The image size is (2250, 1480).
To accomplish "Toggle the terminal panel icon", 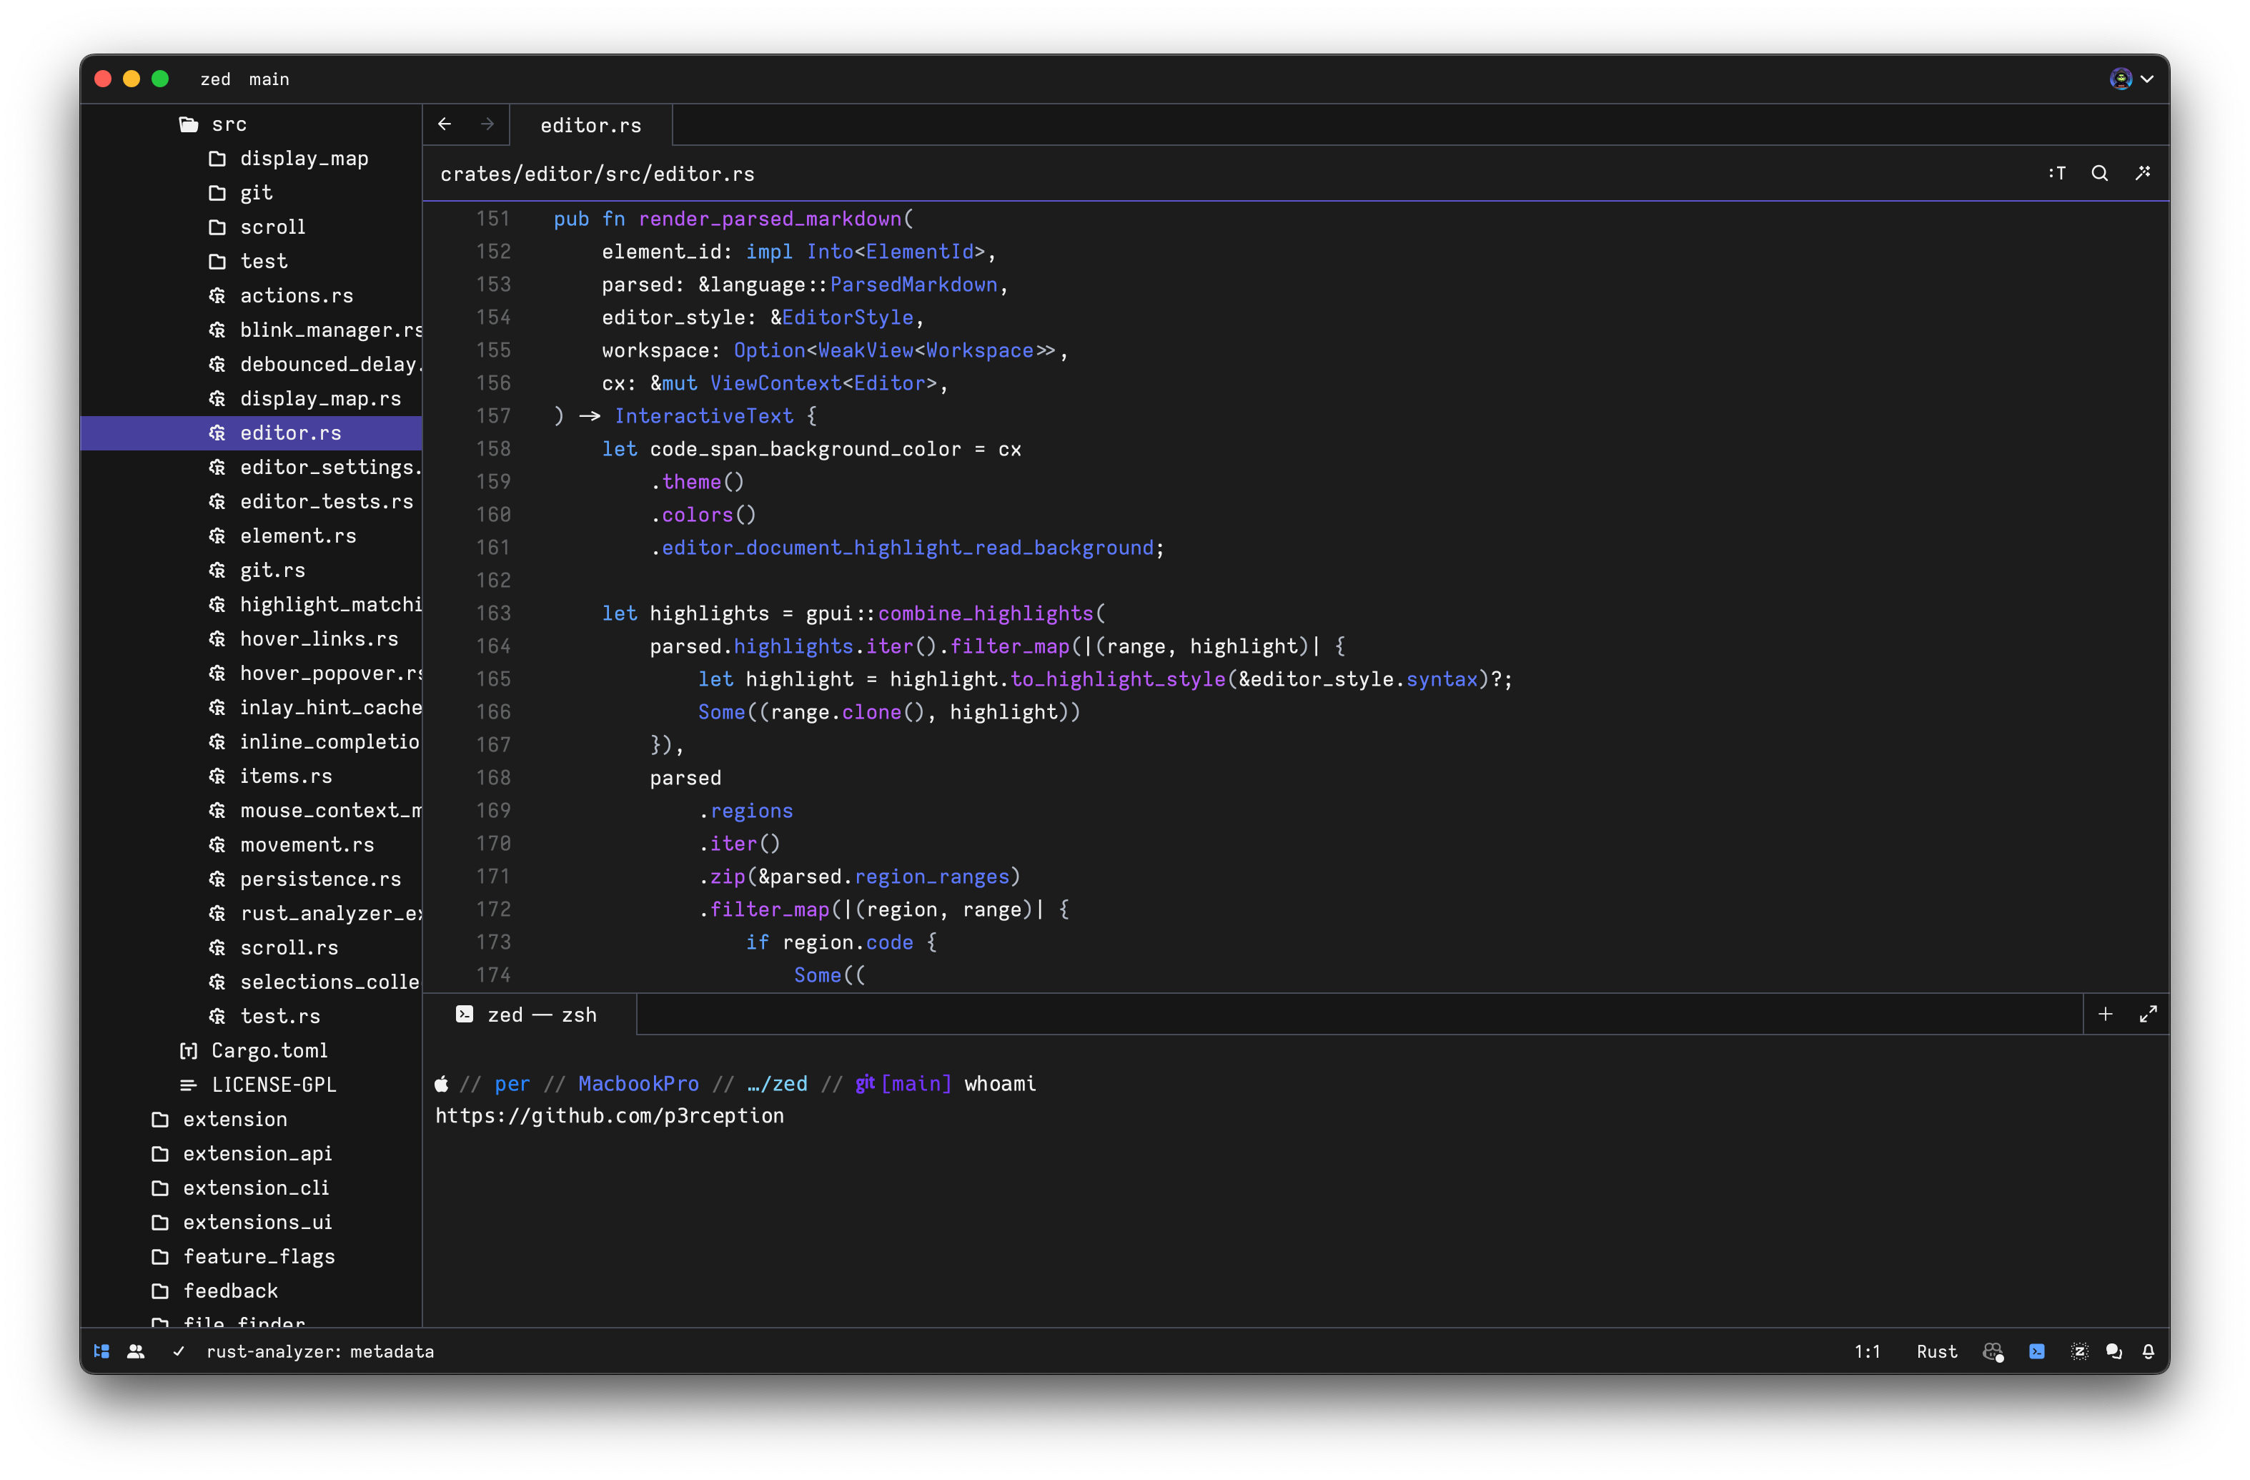I will point(2036,1351).
